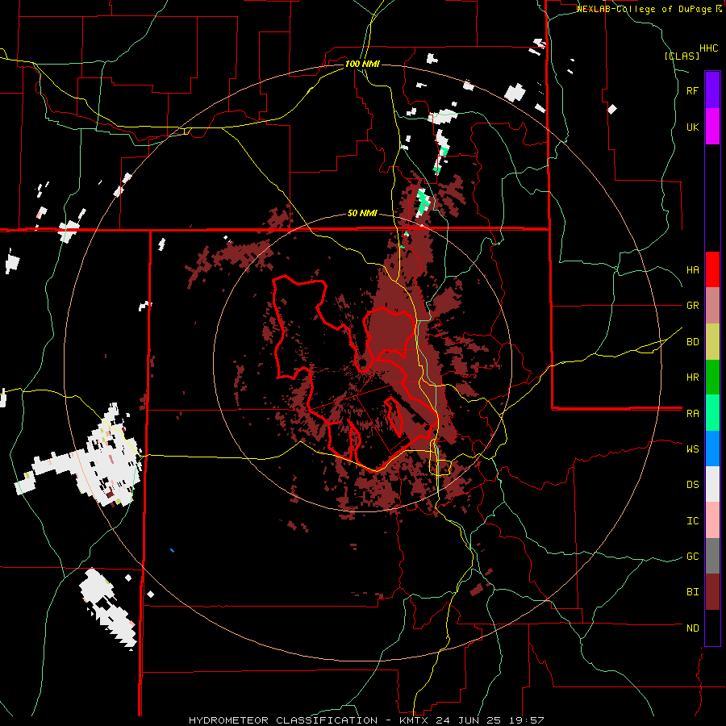The height and width of the screenshot is (726, 726).
Task: Click the 'RF' legend label
Action: [x=693, y=90]
